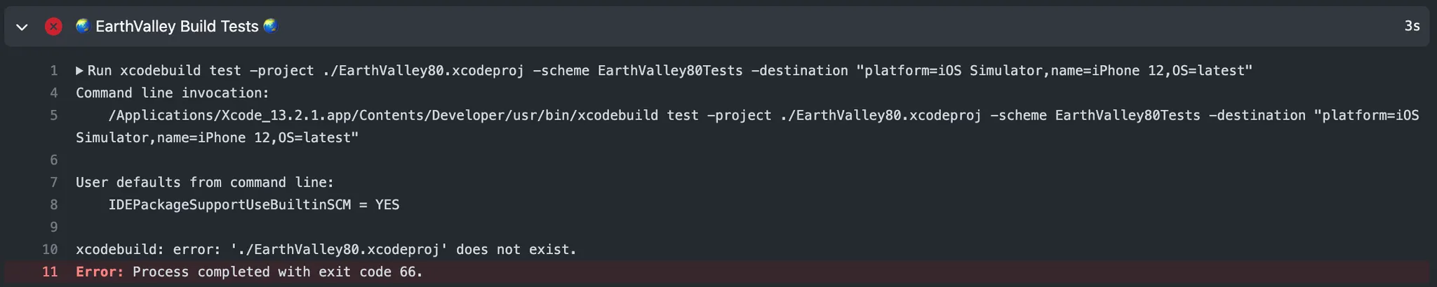Image resolution: width=1437 pixels, height=287 pixels.
Task: Click line number 8 in the log
Action: point(53,205)
